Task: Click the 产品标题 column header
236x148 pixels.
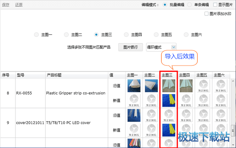Action: click(77, 75)
